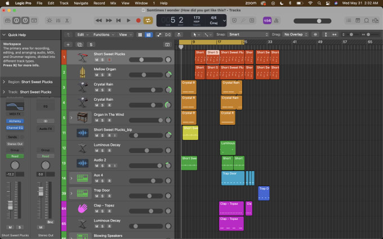Viewport: 383px width, 239px height.
Task: Open the Library button in control bar
Action: click(x=7, y=20)
